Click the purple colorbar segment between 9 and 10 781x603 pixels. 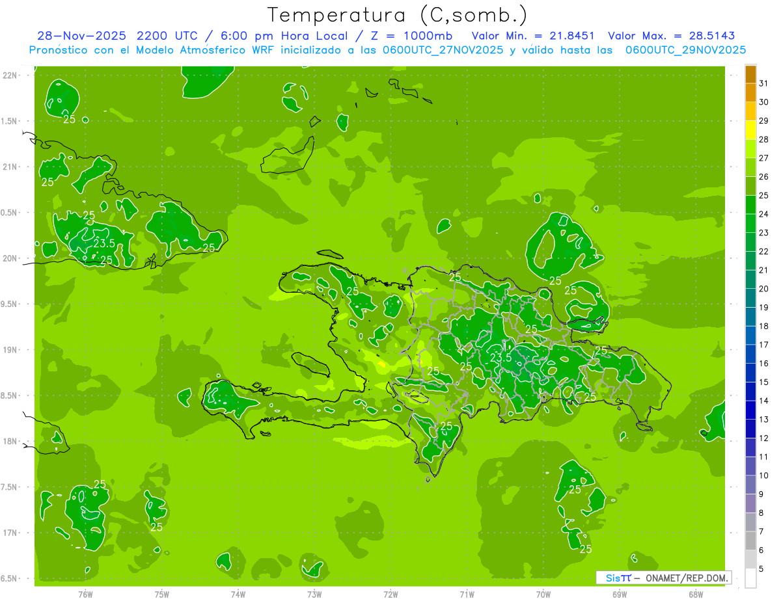(x=750, y=485)
